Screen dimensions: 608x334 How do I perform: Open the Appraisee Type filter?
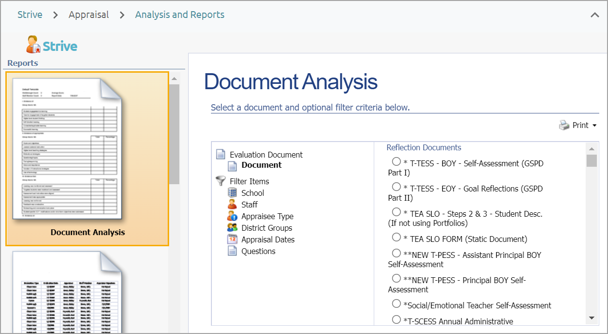[267, 216]
